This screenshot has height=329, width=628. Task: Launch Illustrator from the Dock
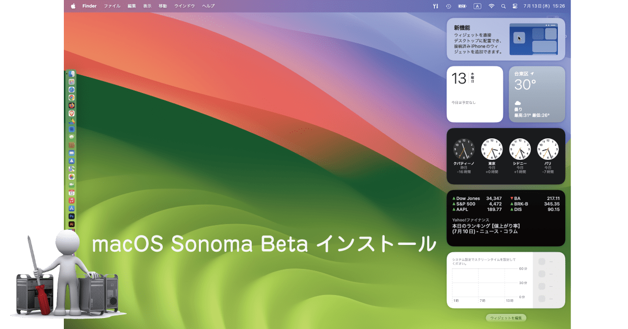coord(72,224)
